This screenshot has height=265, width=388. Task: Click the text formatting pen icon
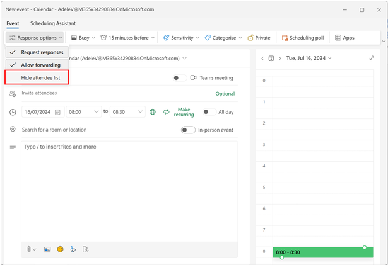point(73,249)
